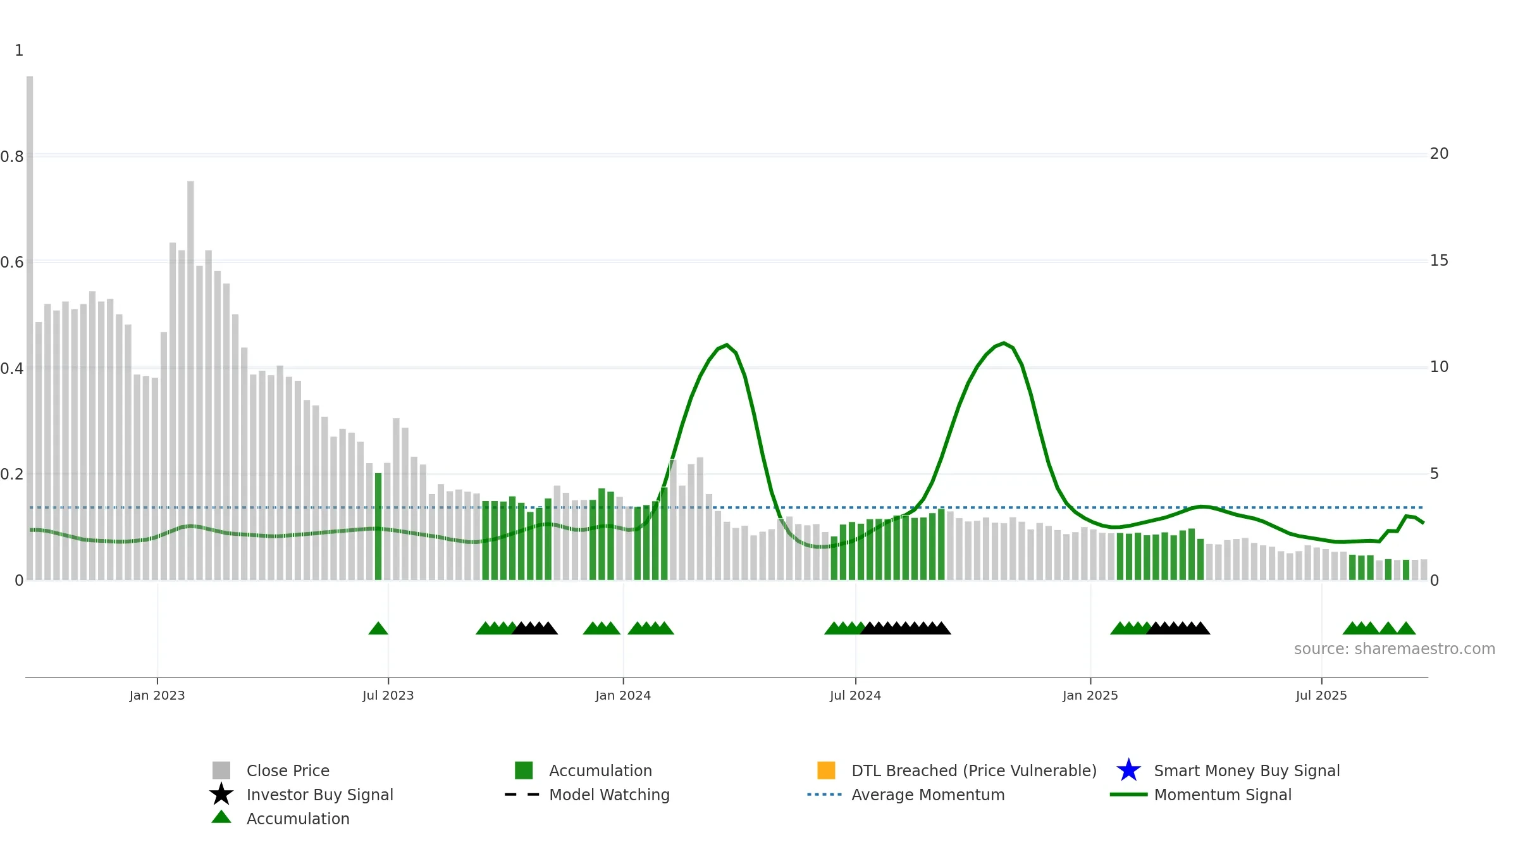The image size is (1518, 854).
Task: Click the green Accumulation triangle legend icon
Action: coord(221,817)
